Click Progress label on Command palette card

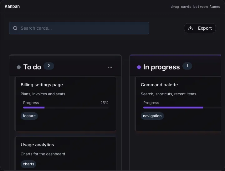click(151, 103)
